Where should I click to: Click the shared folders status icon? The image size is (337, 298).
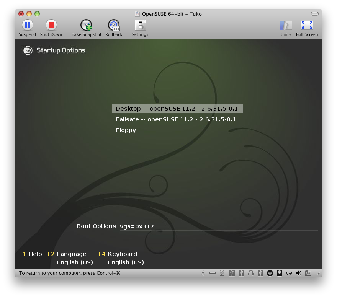pyautogui.click(x=308, y=273)
